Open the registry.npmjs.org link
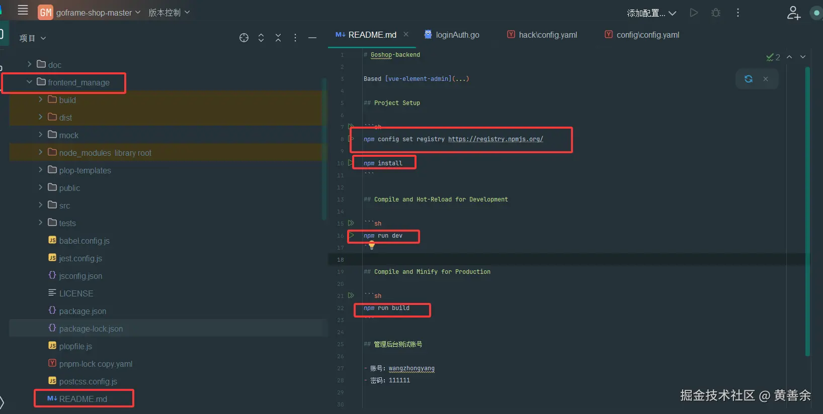 coord(496,139)
